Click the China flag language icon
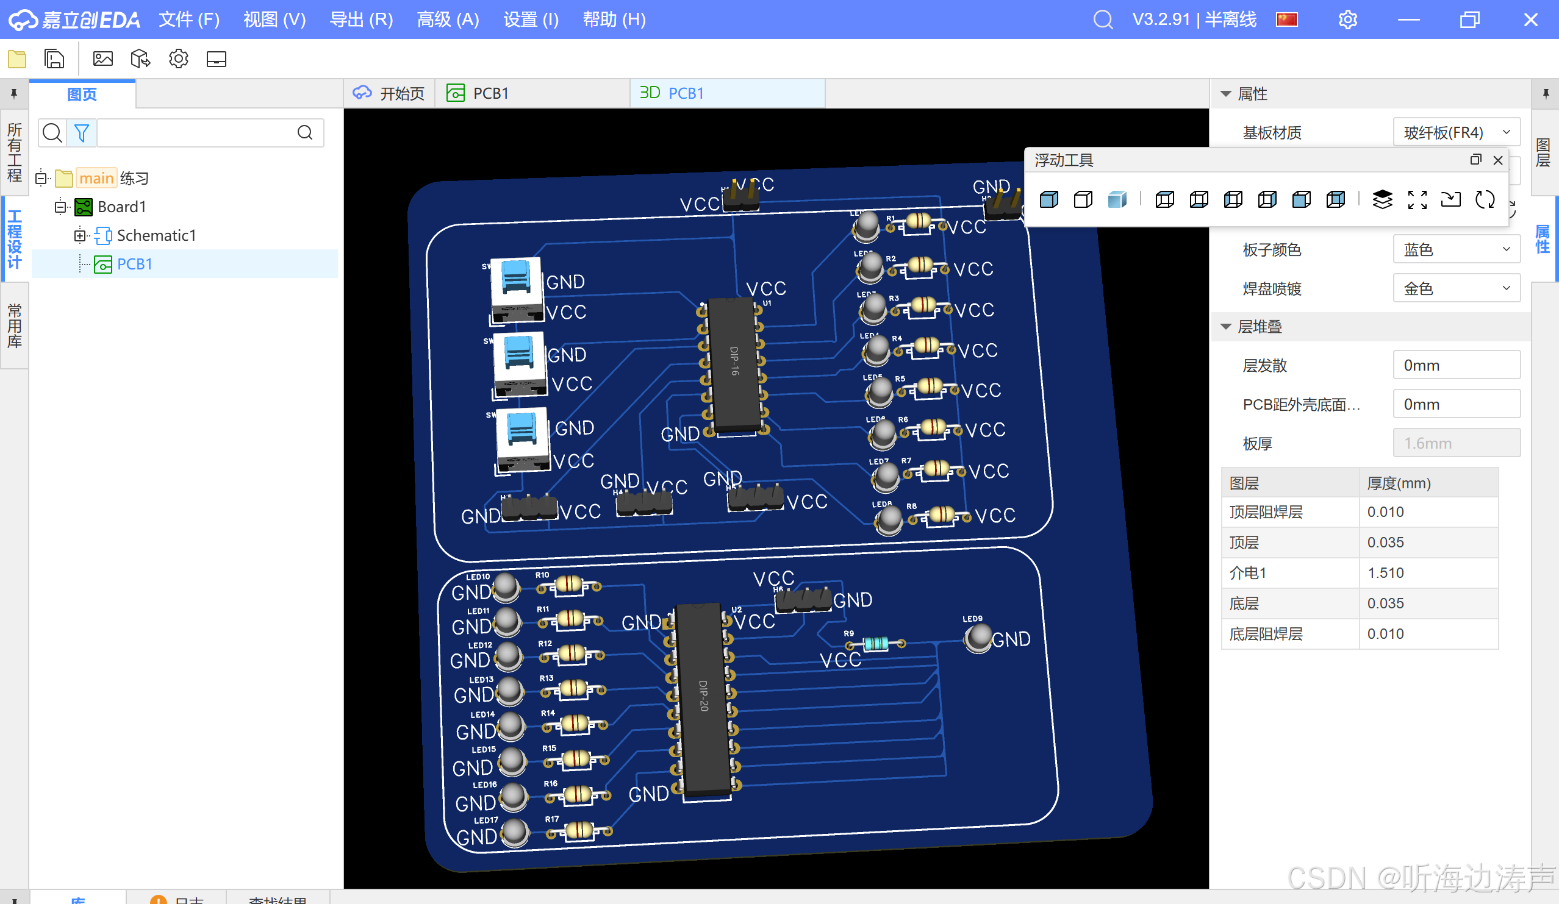The height and width of the screenshot is (904, 1559). click(x=1287, y=20)
